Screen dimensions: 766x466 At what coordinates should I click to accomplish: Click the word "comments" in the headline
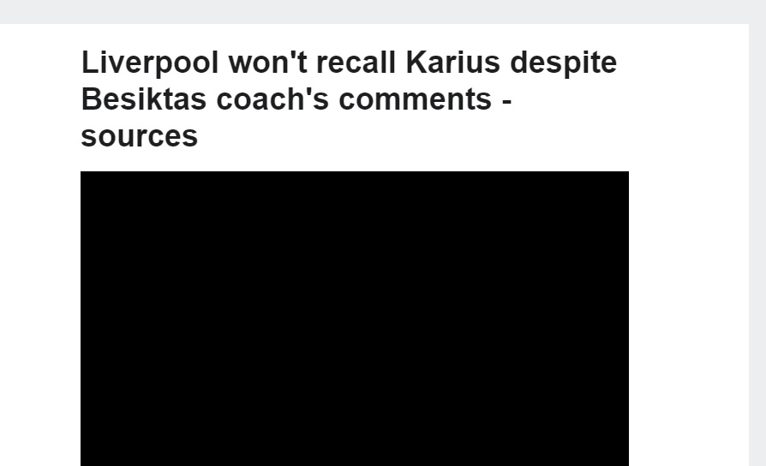415,99
